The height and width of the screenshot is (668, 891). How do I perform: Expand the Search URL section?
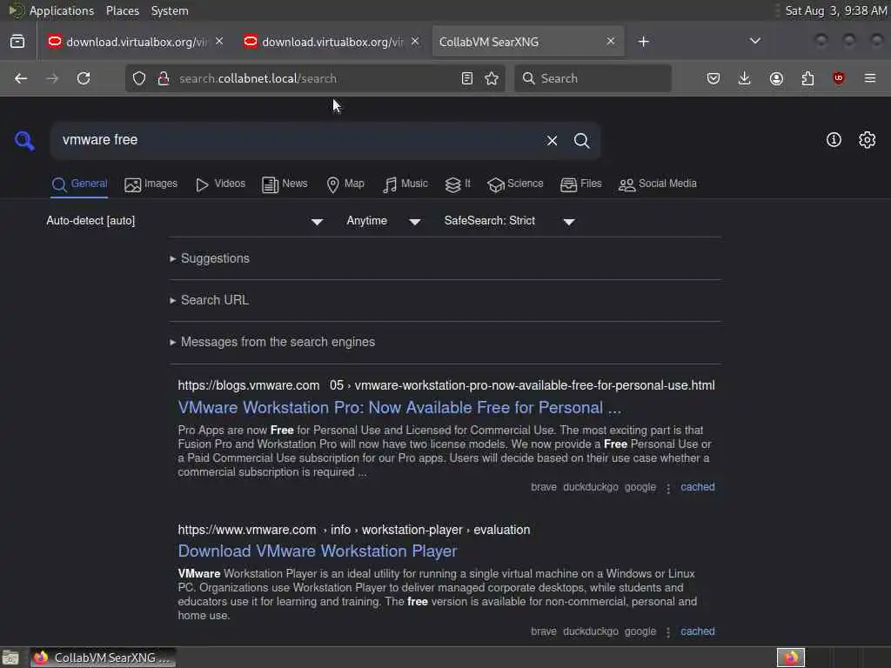pyautogui.click(x=209, y=300)
